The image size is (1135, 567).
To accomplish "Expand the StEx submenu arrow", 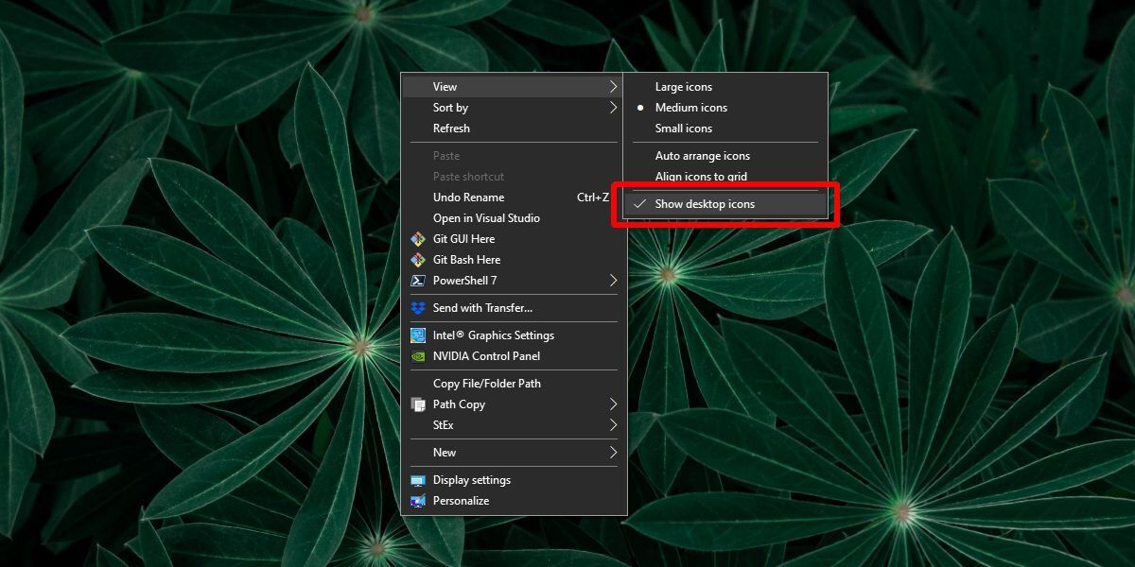I will (x=613, y=425).
